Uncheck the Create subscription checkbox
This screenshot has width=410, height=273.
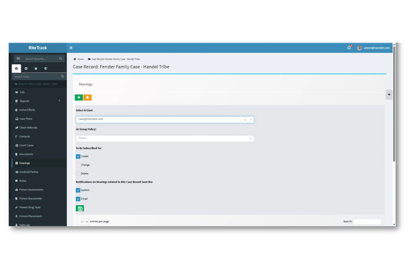point(78,156)
